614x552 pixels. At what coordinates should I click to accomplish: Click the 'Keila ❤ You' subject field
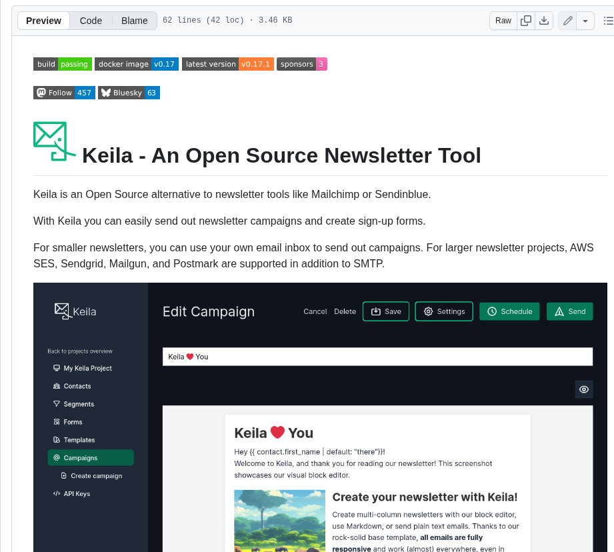[x=377, y=357]
